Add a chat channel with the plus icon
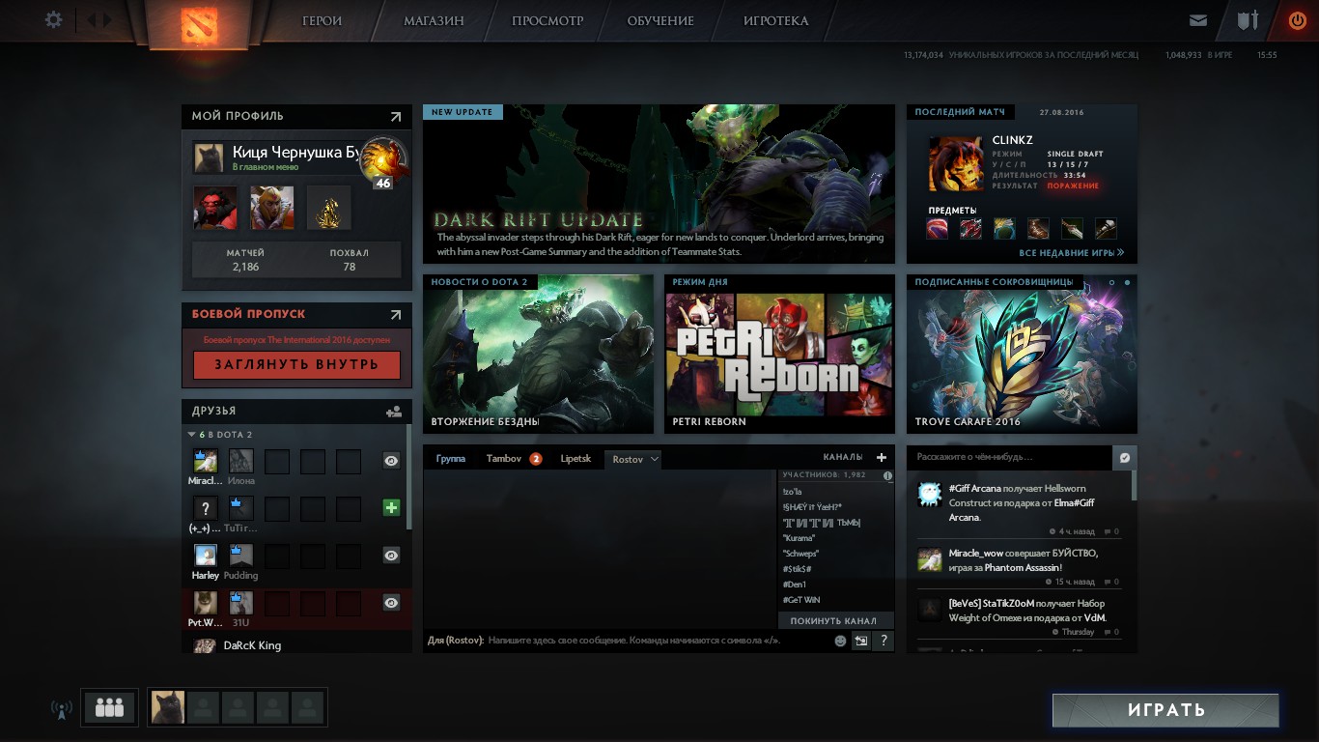 (881, 457)
